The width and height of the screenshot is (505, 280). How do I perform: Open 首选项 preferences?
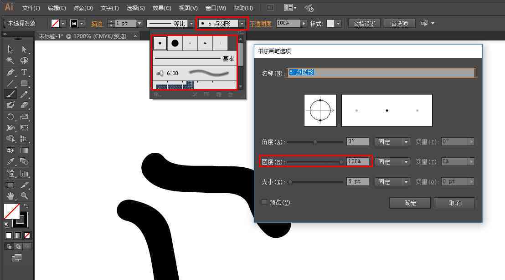(399, 24)
